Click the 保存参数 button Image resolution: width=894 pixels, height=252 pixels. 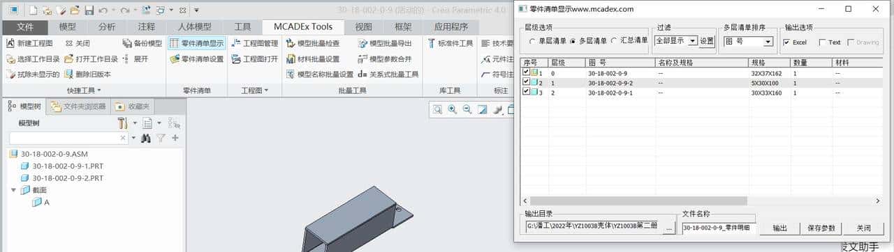821,228
